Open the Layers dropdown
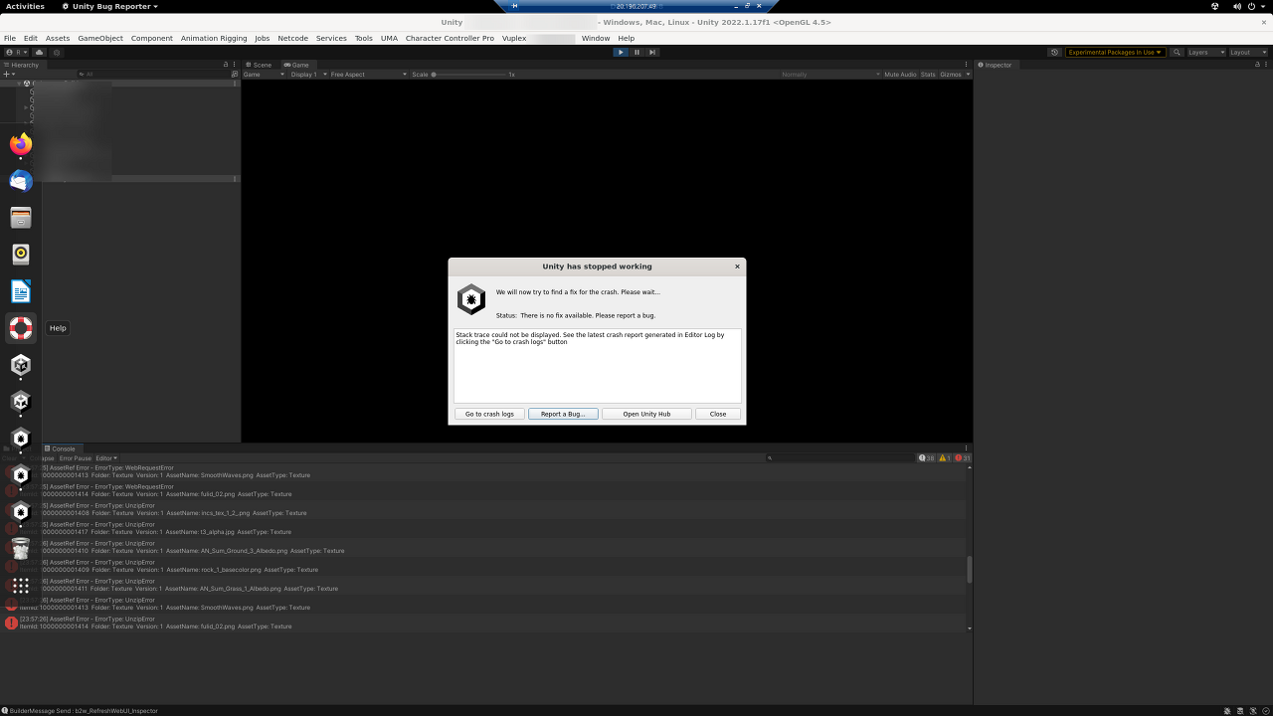1273x716 pixels. [1206, 52]
